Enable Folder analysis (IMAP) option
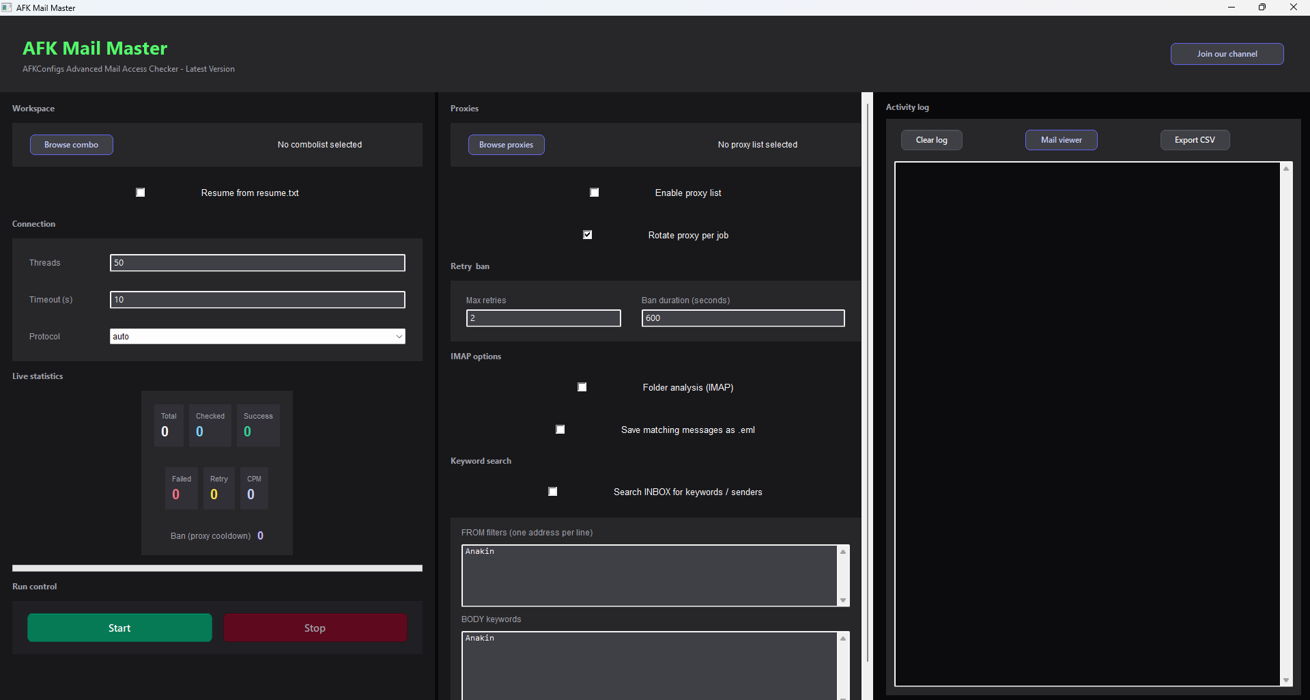 582,387
